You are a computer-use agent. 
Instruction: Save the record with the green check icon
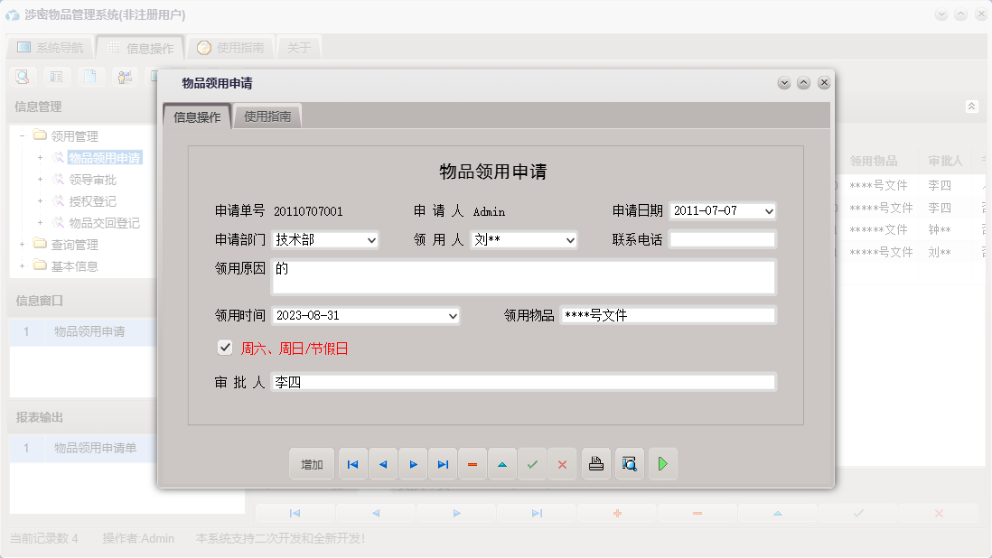point(532,463)
